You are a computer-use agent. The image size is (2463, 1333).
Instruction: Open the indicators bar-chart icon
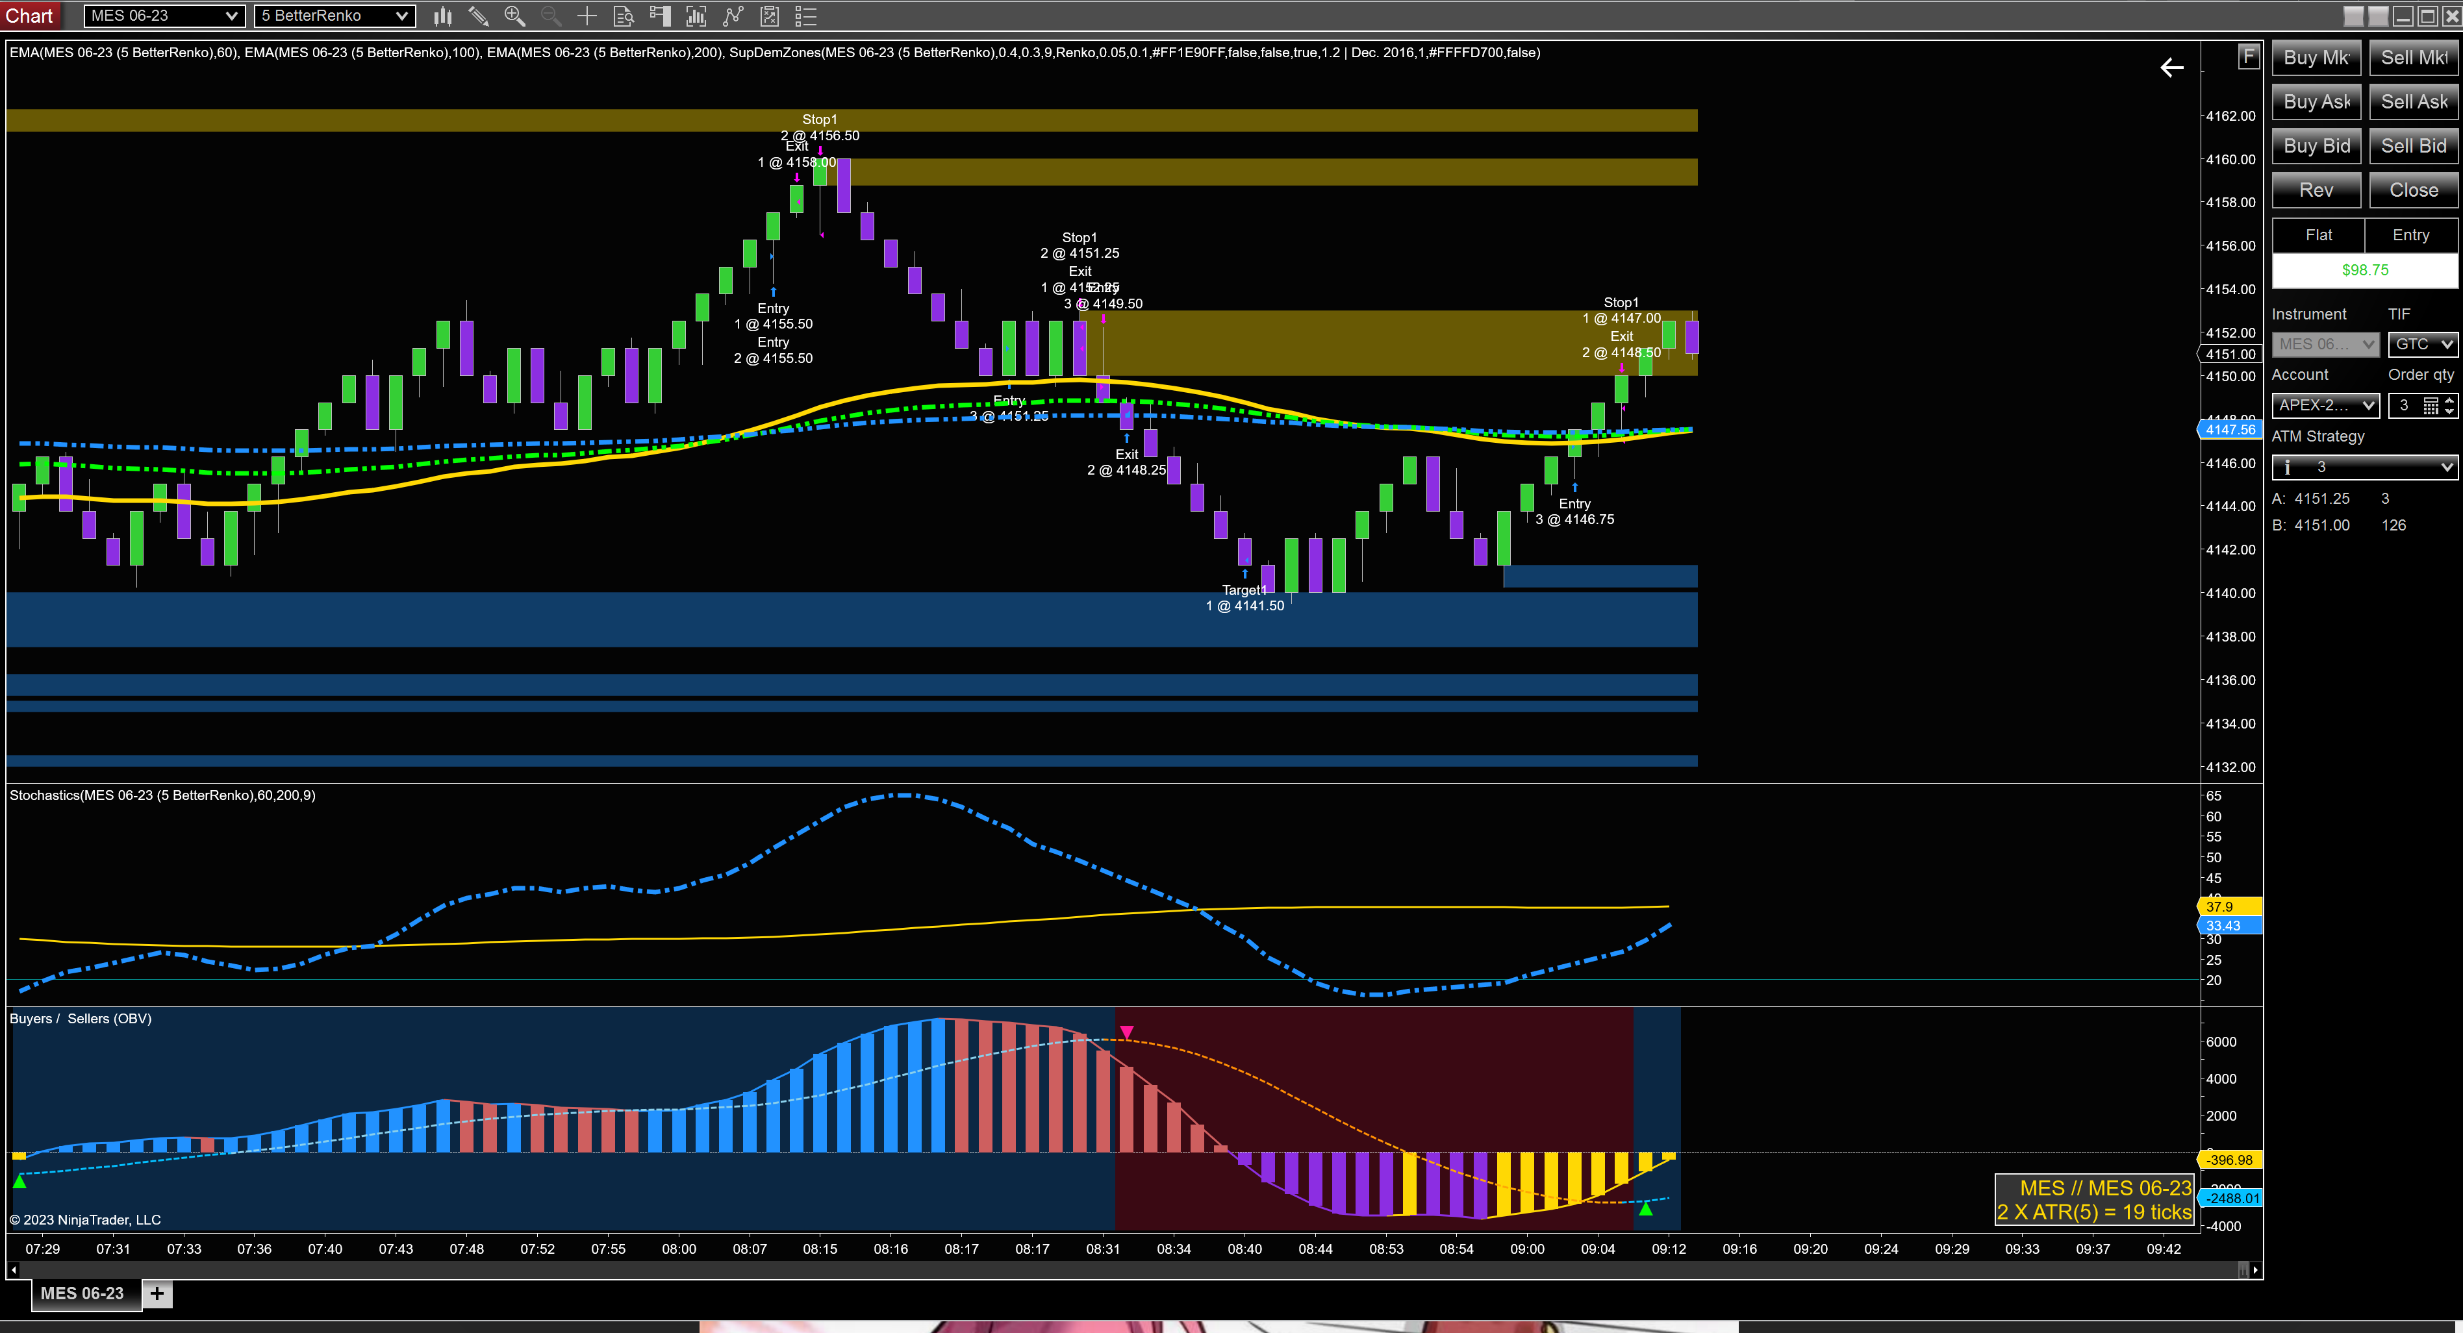[x=696, y=16]
